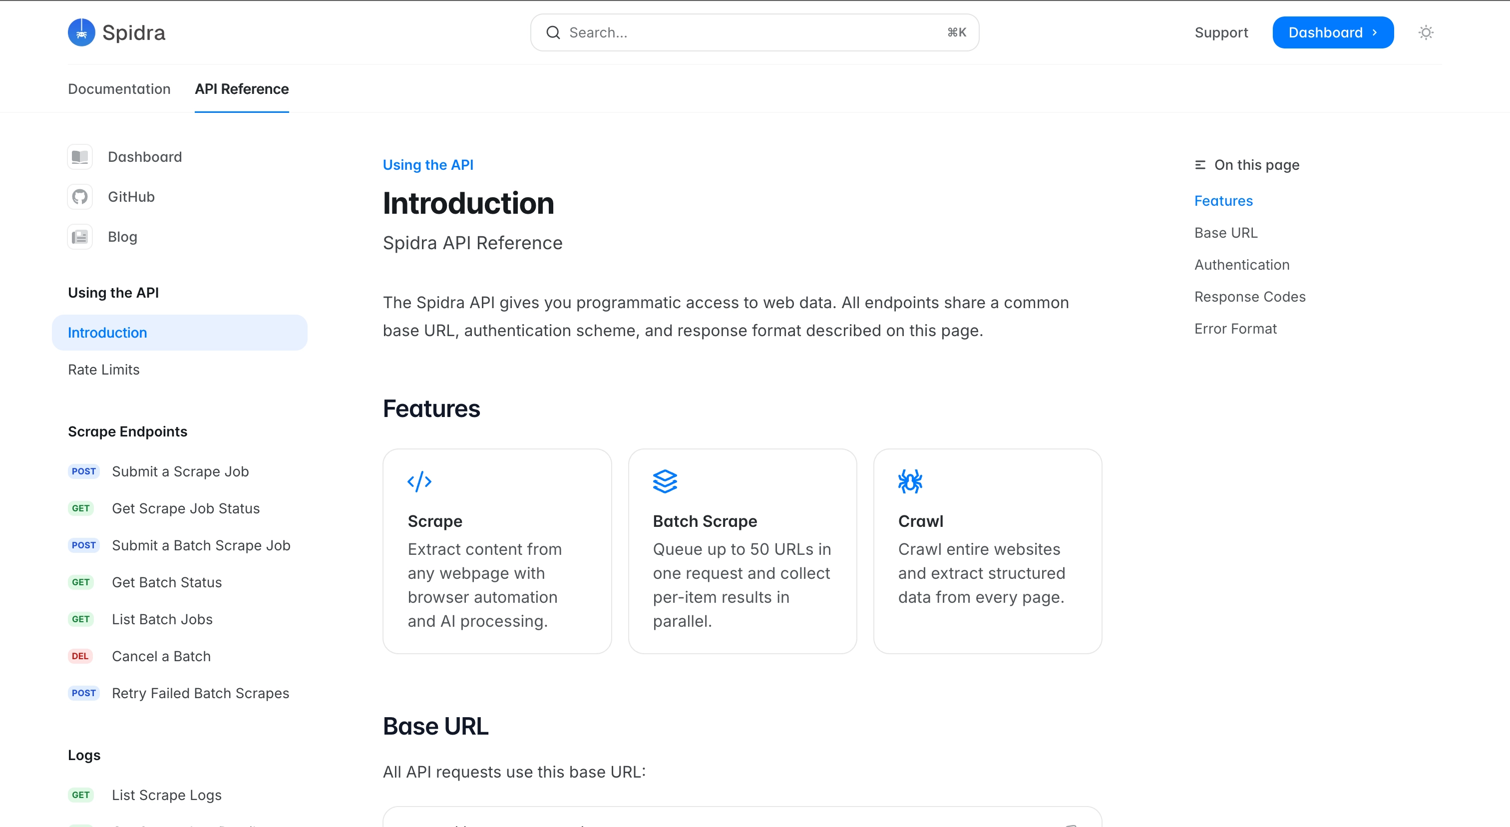Click the Batch Scrape stacked-layers icon
The width and height of the screenshot is (1510, 827).
pyautogui.click(x=665, y=481)
